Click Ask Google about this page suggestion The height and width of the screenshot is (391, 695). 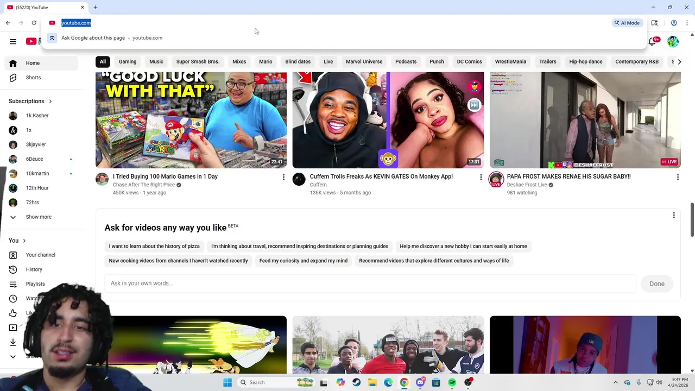[x=344, y=38]
